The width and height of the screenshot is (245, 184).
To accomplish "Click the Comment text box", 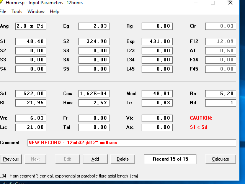I will 132,143.
